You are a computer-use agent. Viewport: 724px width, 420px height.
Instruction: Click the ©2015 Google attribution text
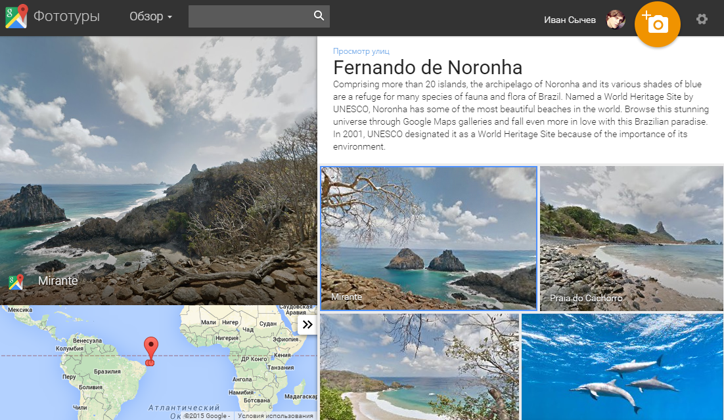[206, 416]
